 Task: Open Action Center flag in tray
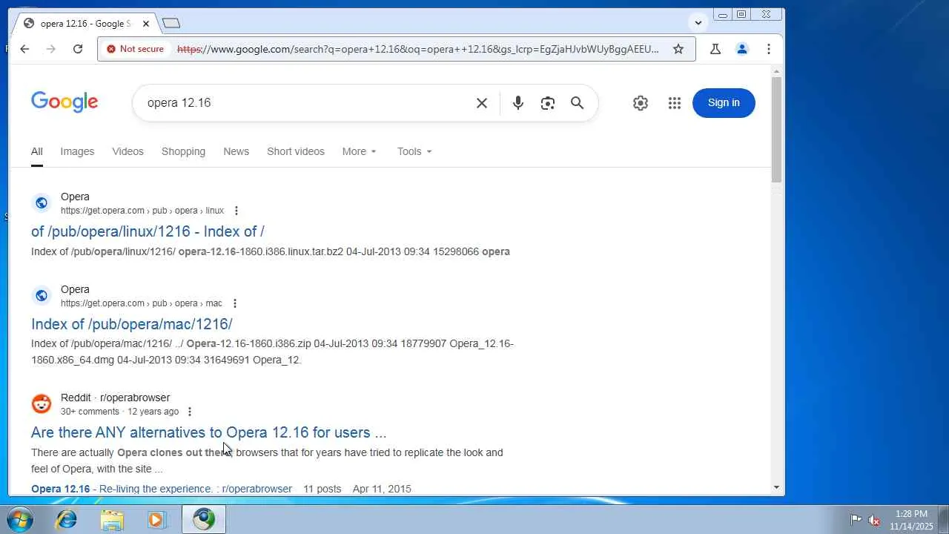(x=856, y=520)
